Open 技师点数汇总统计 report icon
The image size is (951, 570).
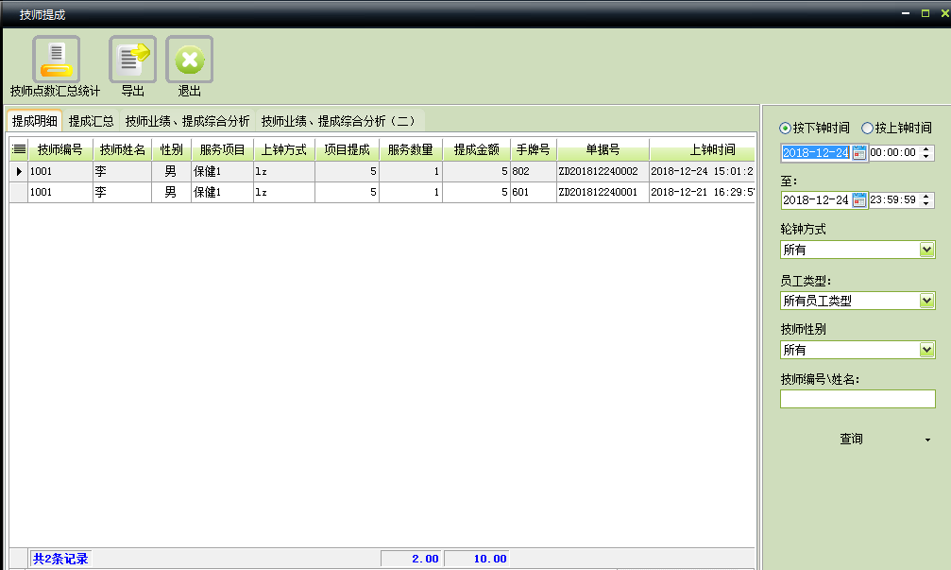click(x=56, y=59)
